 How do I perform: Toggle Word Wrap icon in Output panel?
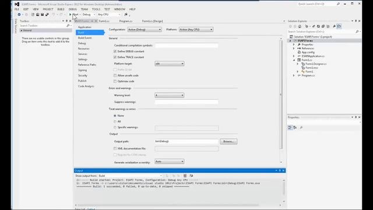[191, 176]
